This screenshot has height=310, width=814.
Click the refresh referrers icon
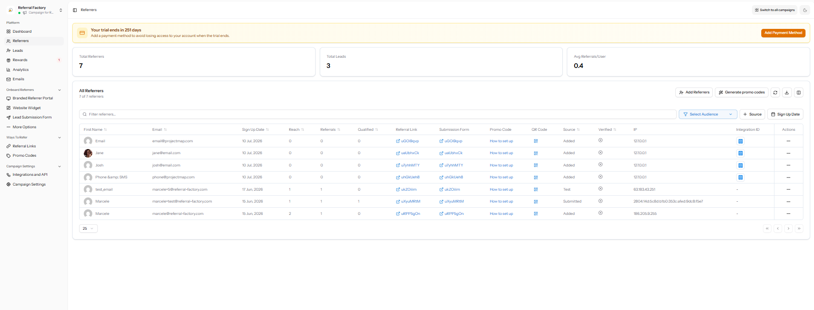click(775, 93)
